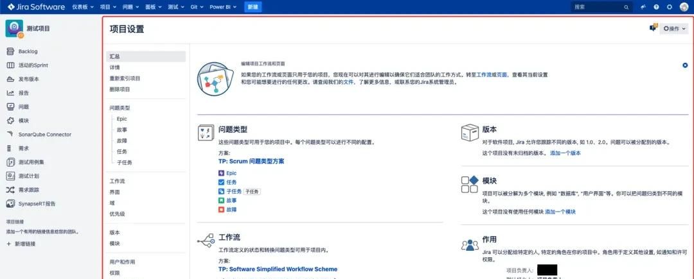Screen dimensions: 694x279
Task: Open the 项目 dropdown menu
Action: (x=108, y=7)
